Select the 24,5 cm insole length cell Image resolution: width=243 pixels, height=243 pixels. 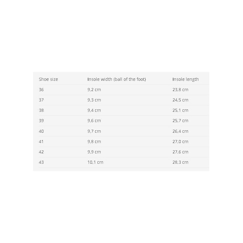coord(180,100)
